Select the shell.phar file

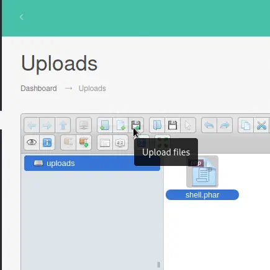click(x=202, y=178)
